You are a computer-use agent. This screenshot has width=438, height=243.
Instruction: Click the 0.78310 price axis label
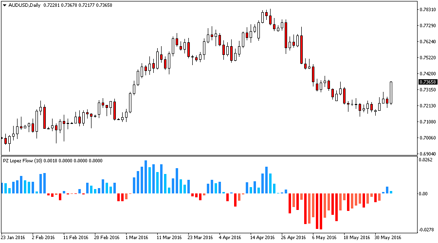click(x=427, y=10)
